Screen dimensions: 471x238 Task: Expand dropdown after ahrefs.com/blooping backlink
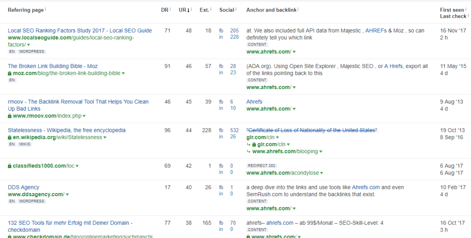[x=321, y=152]
